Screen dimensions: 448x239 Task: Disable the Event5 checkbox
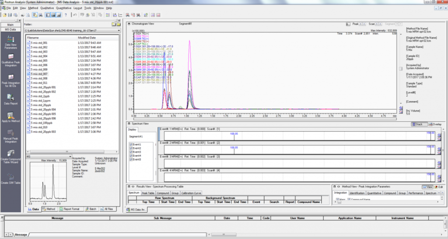131,159
